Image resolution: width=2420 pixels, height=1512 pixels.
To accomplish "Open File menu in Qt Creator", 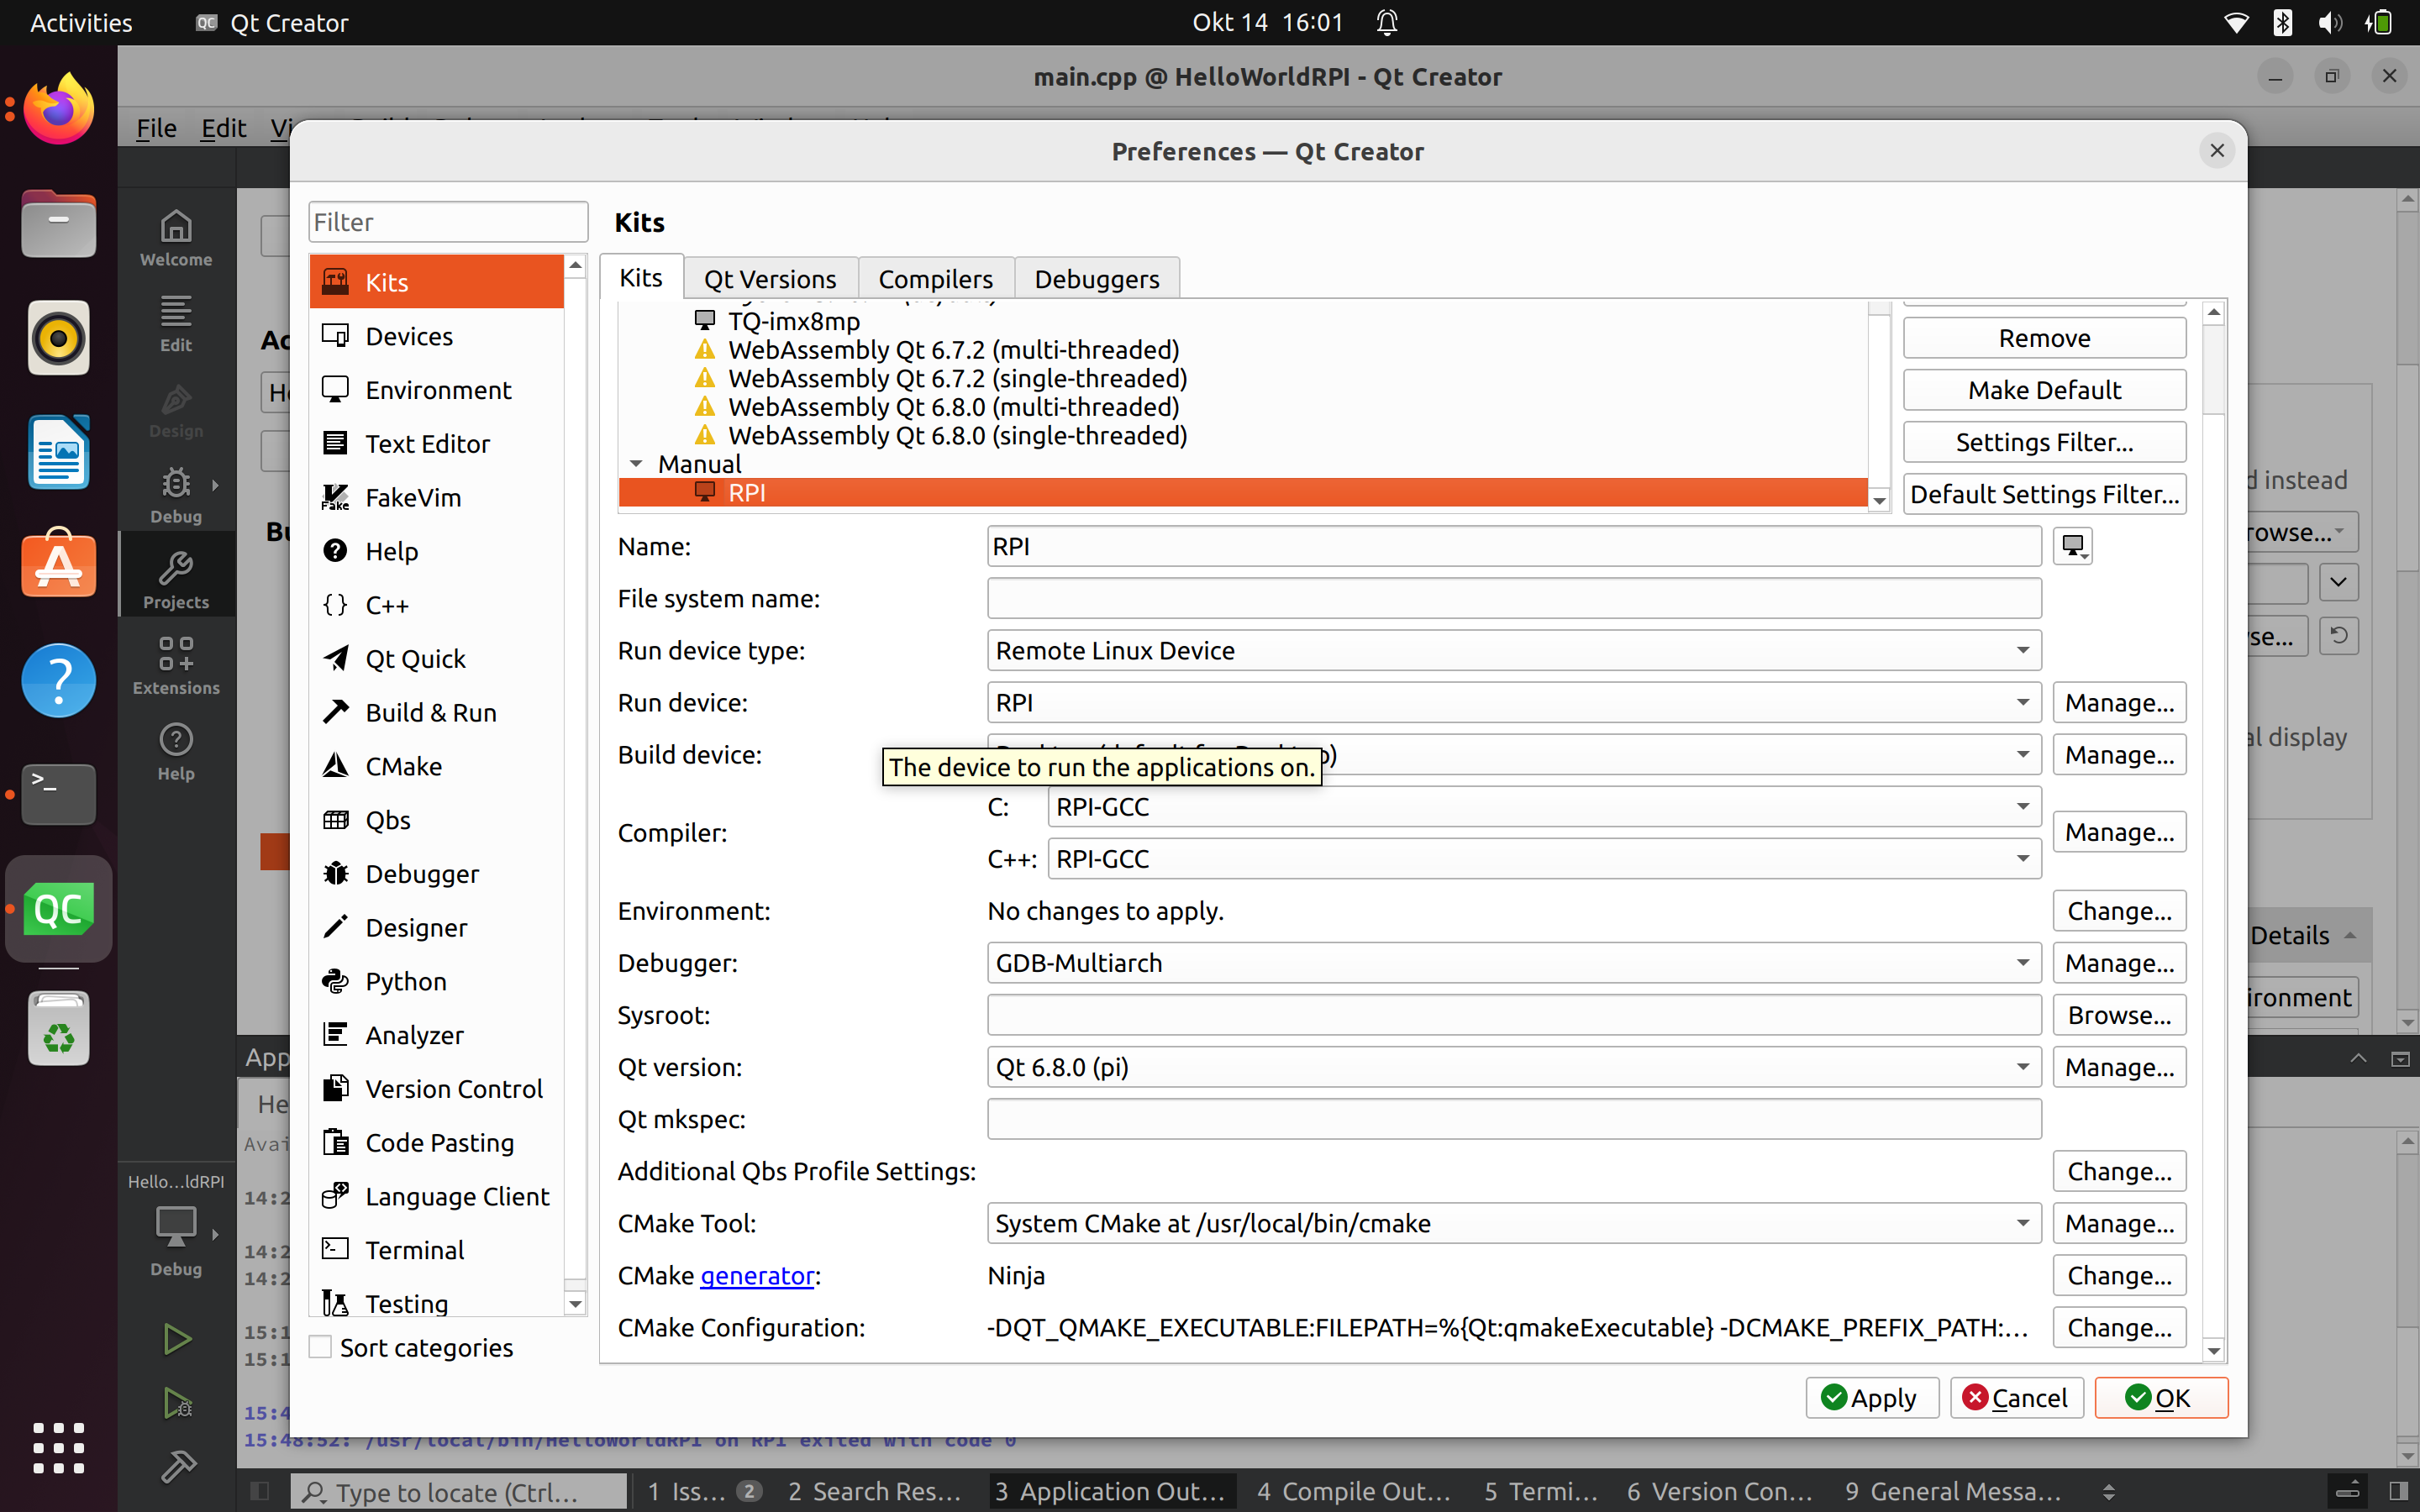I will click(156, 128).
